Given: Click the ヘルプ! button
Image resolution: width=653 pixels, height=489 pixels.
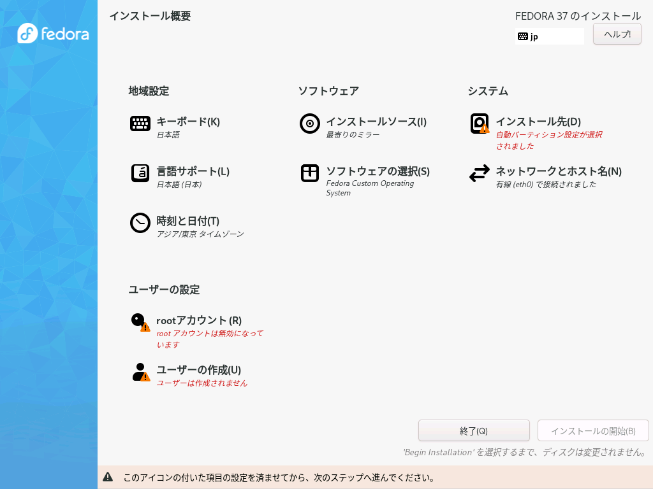Looking at the screenshot, I should (x=617, y=34).
